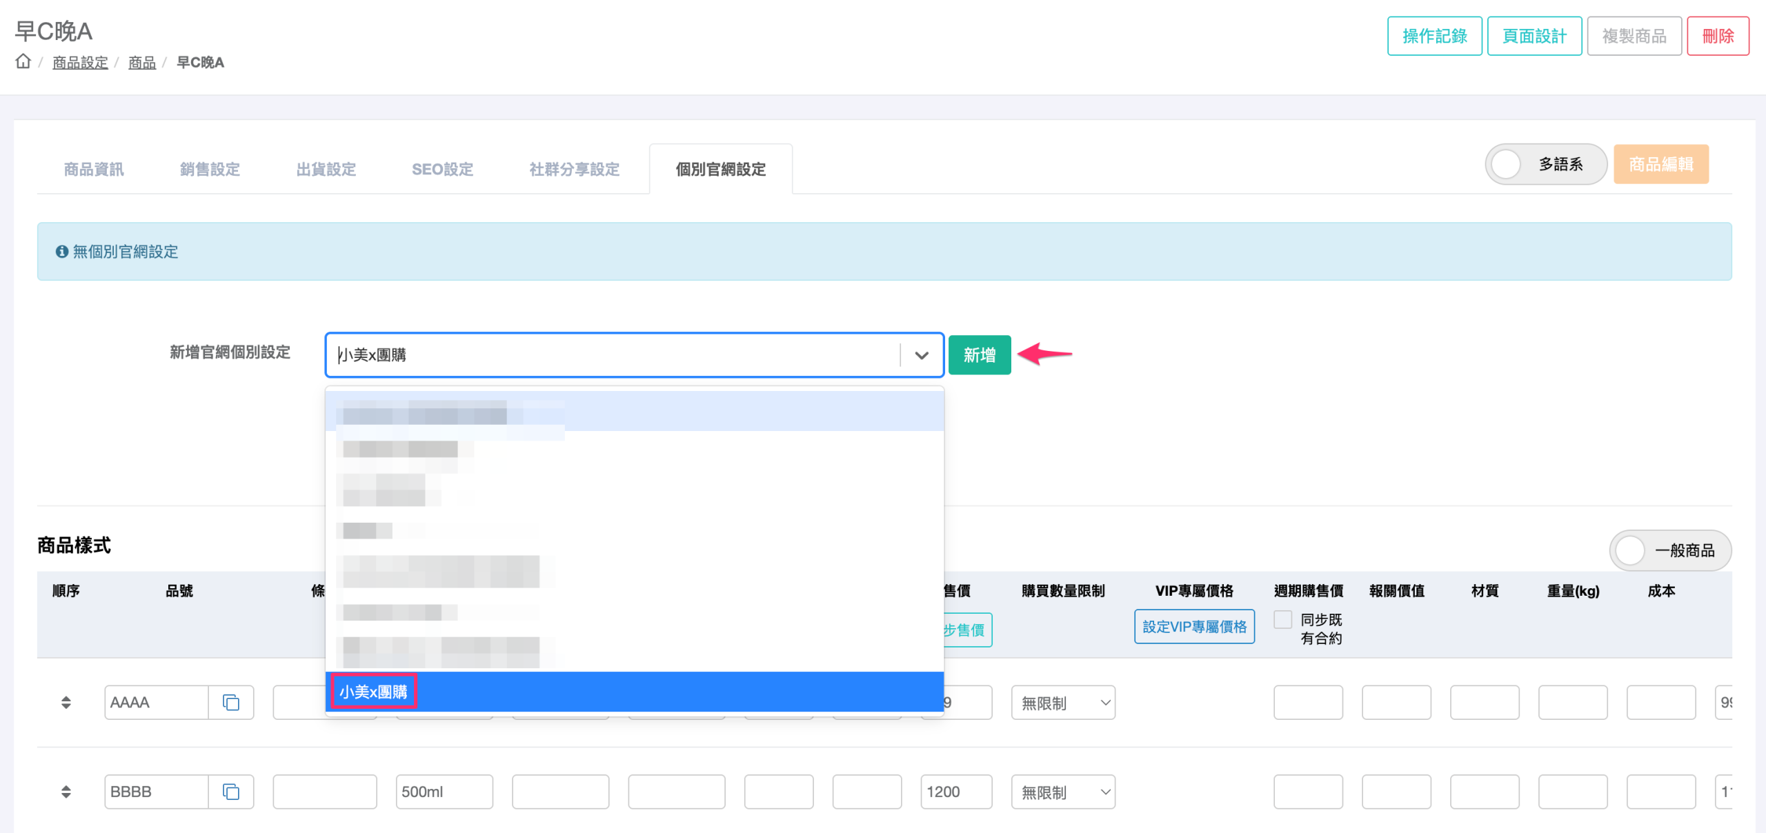This screenshot has height=833, width=1766.
Task: Click sort handle for AAAA row
Action: pyautogui.click(x=66, y=702)
